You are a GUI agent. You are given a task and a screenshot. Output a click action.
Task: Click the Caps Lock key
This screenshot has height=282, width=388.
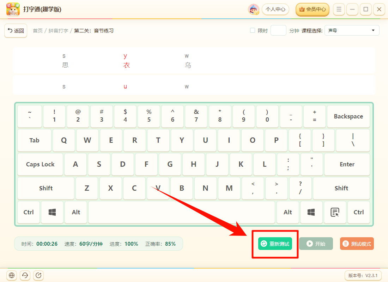(x=40, y=164)
